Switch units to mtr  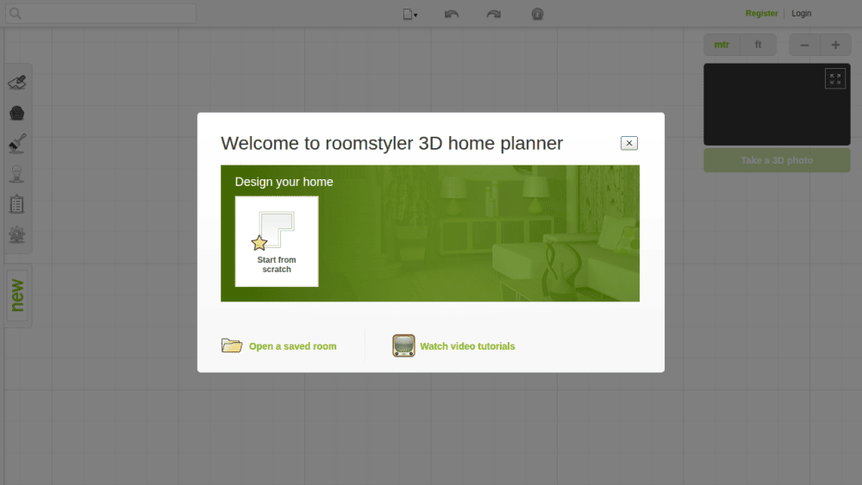coord(721,45)
